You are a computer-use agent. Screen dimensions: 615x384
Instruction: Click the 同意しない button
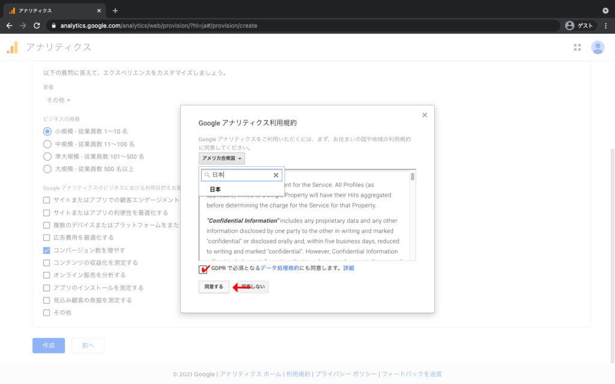253,287
